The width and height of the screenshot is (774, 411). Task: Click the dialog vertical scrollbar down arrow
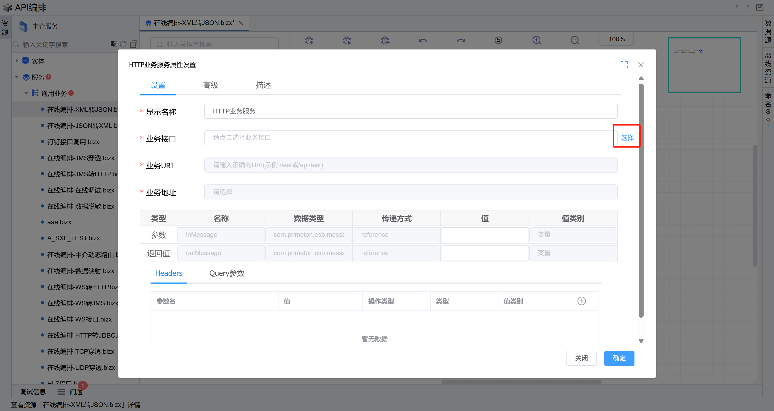641,341
